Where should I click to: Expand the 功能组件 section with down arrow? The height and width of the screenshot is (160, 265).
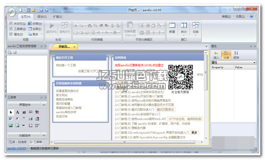pyautogui.click(x=44, y=135)
